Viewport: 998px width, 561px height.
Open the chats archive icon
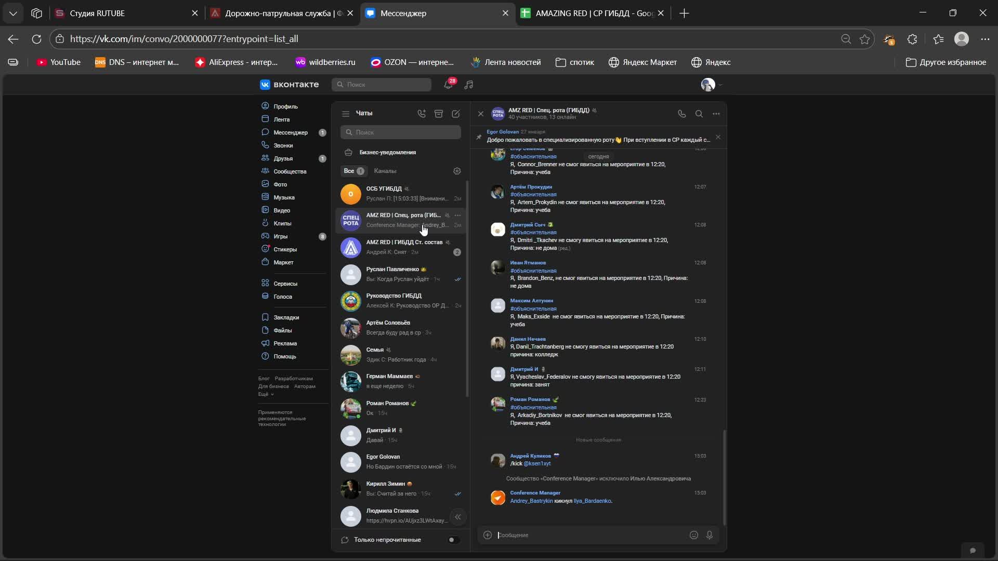439,114
